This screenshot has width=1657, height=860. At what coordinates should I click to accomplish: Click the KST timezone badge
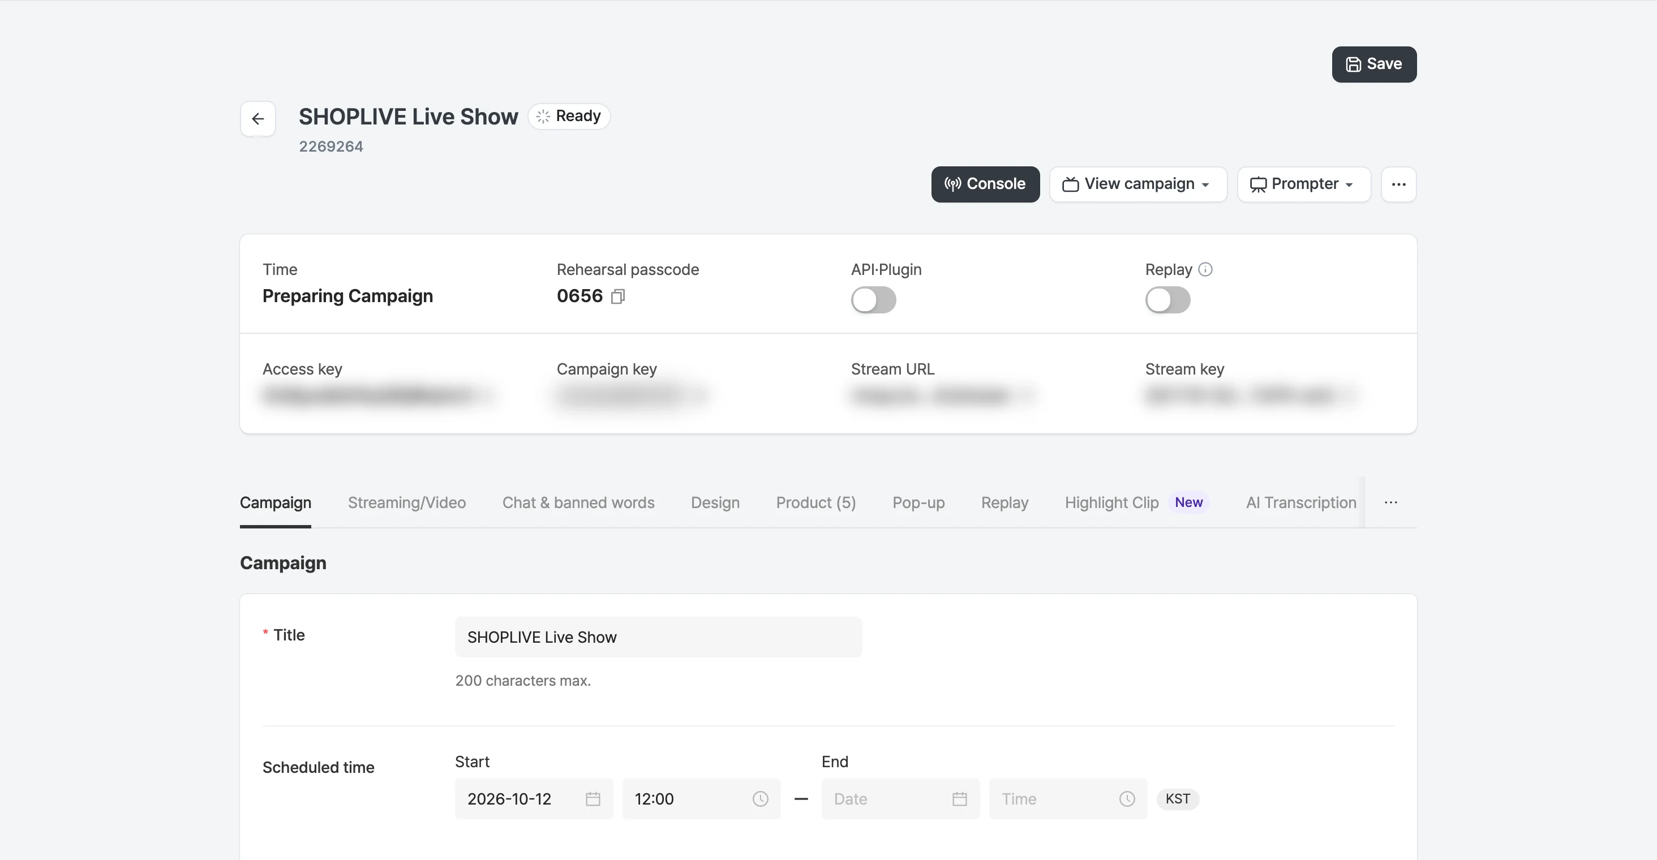click(1177, 799)
